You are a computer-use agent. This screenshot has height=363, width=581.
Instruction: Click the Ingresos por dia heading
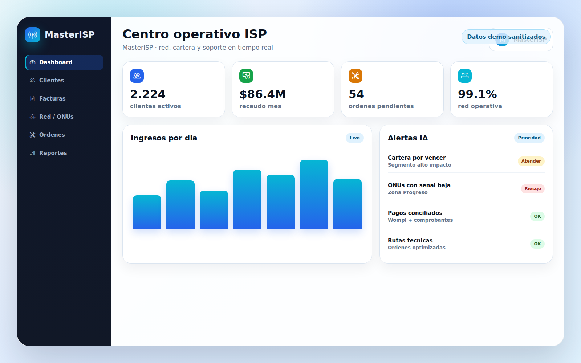(164, 138)
